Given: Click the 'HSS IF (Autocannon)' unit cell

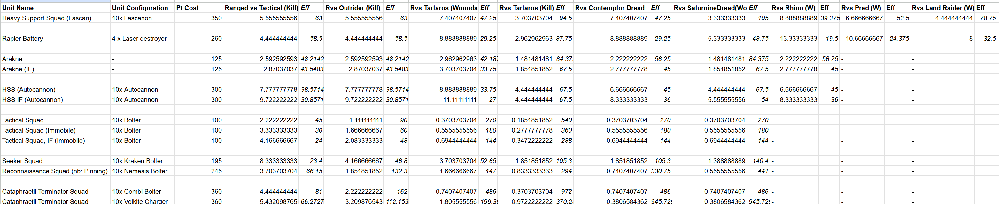Looking at the screenshot, I should [x=55, y=99].
